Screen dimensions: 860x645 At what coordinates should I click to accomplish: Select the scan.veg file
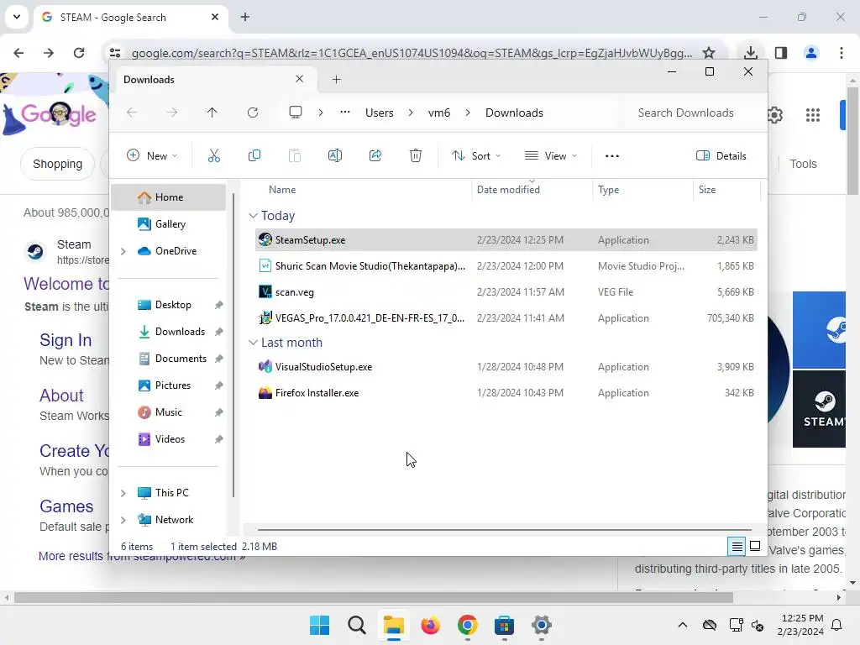506,292
